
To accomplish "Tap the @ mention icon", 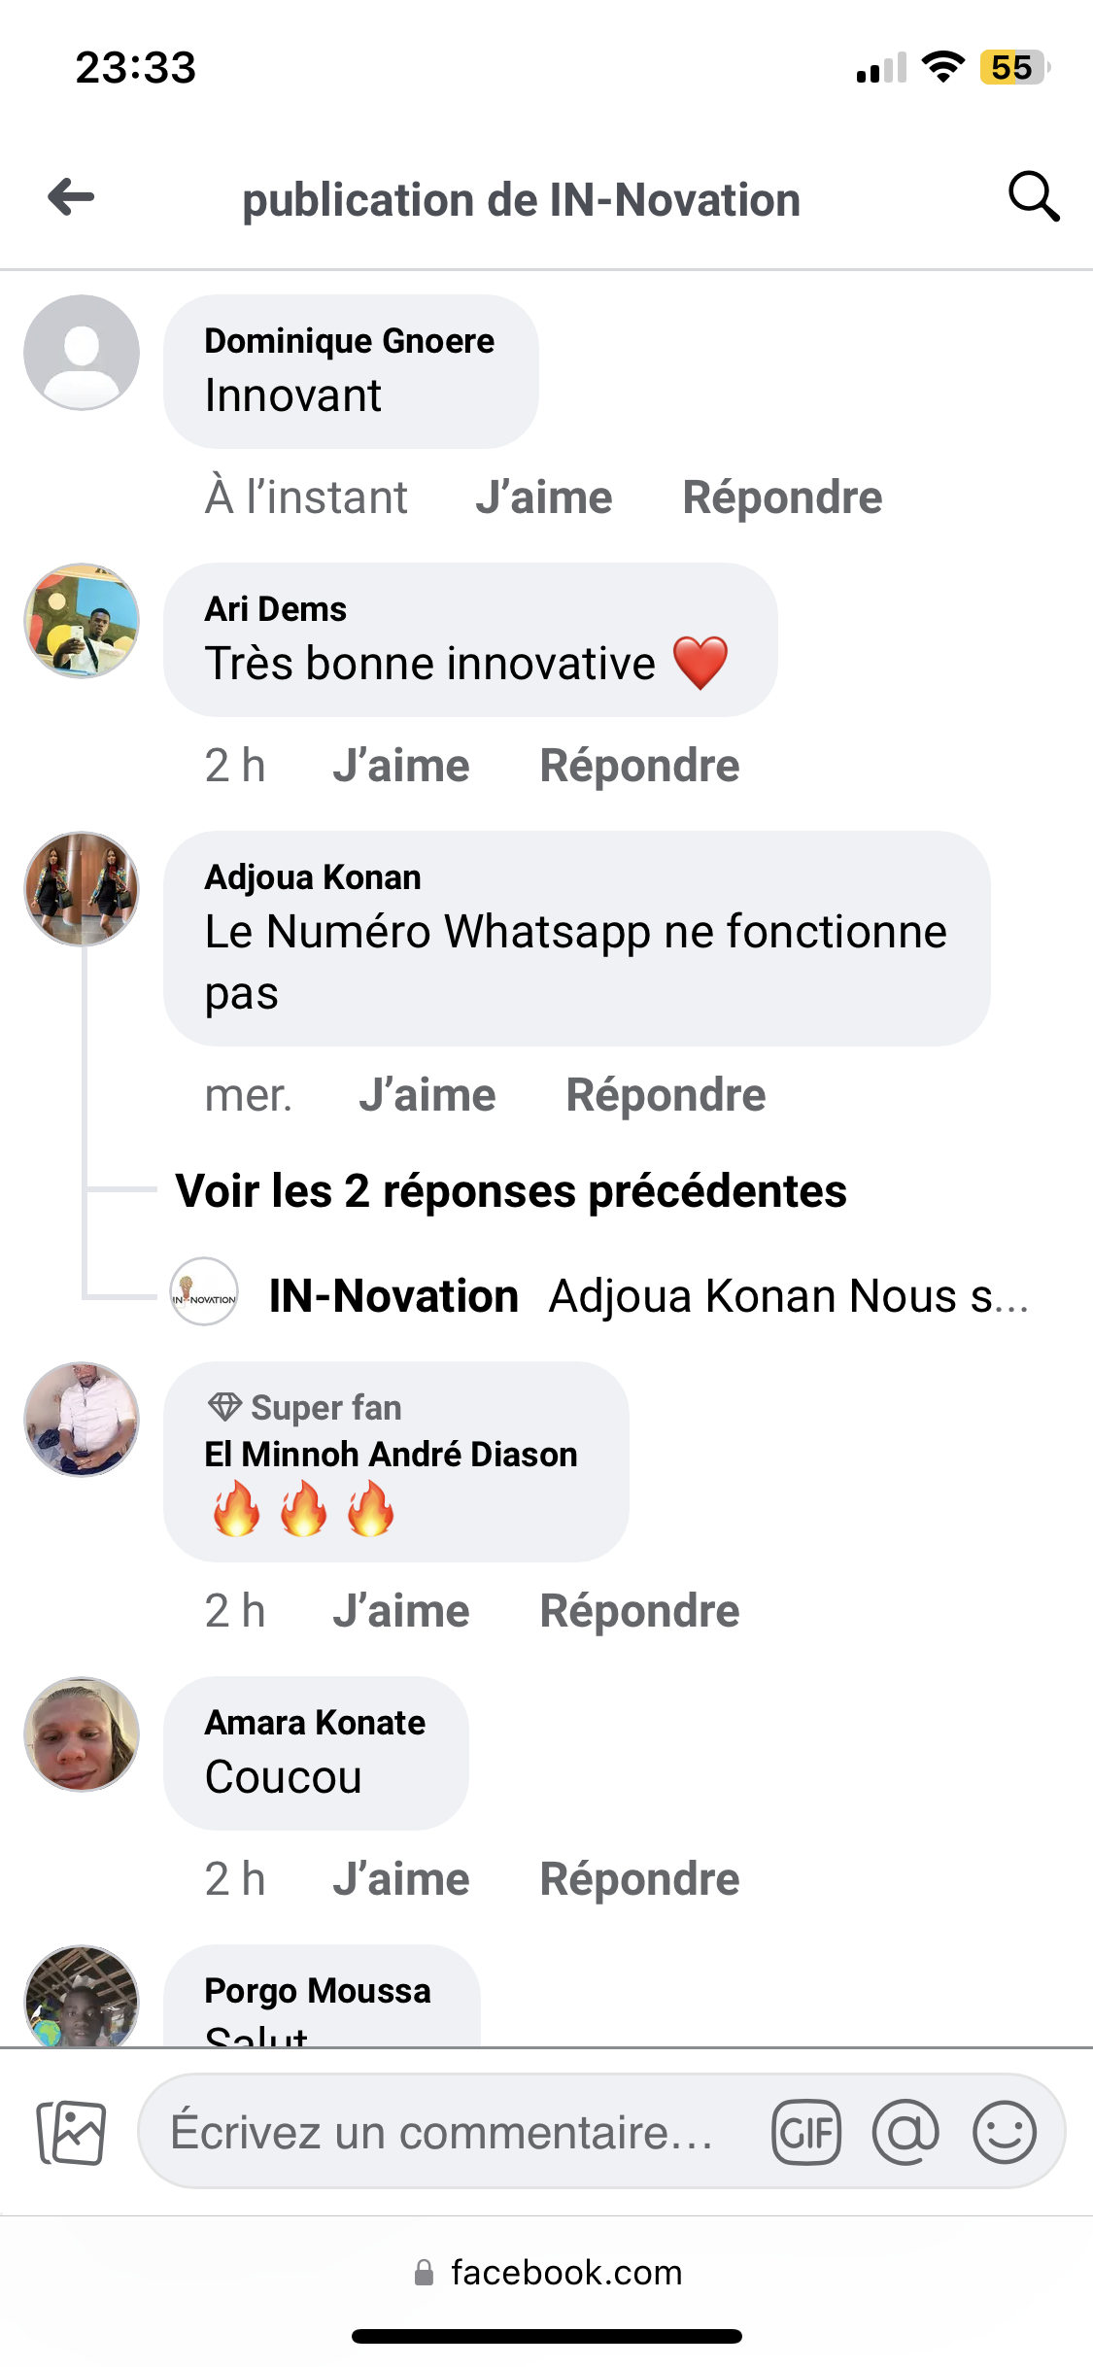I will (905, 2133).
